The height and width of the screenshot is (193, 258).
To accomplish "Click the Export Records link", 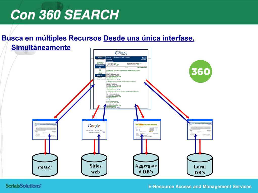I will [144, 59].
